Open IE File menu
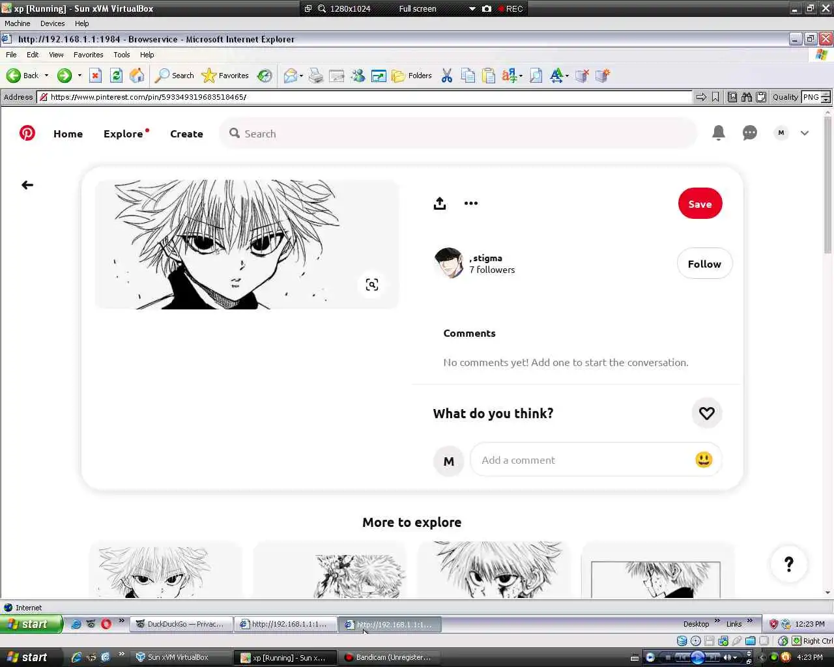Viewport: 834px width, 667px height. click(x=11, y=55)
